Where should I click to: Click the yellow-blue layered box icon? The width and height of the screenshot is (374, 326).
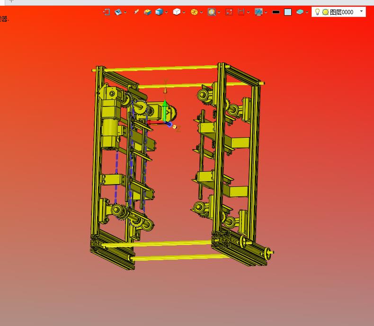click(148, 12)
